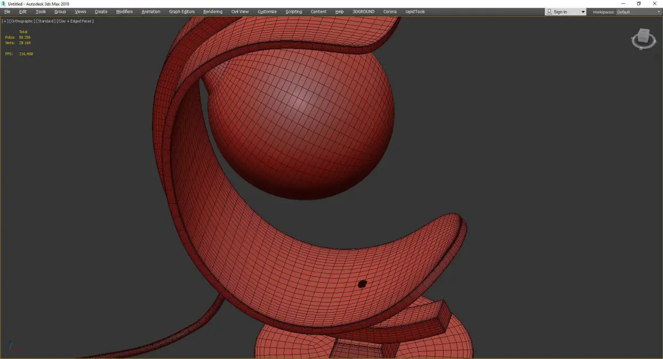Screen dimensions: 663x359
Task: Open the Edit menu
Action: pyautogui.click(x=23, y=12)
